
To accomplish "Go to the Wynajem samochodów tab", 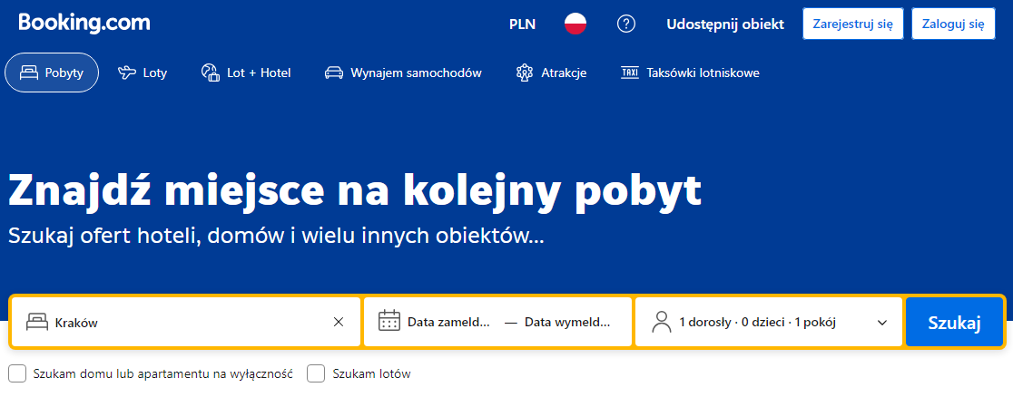I will 403,73.
